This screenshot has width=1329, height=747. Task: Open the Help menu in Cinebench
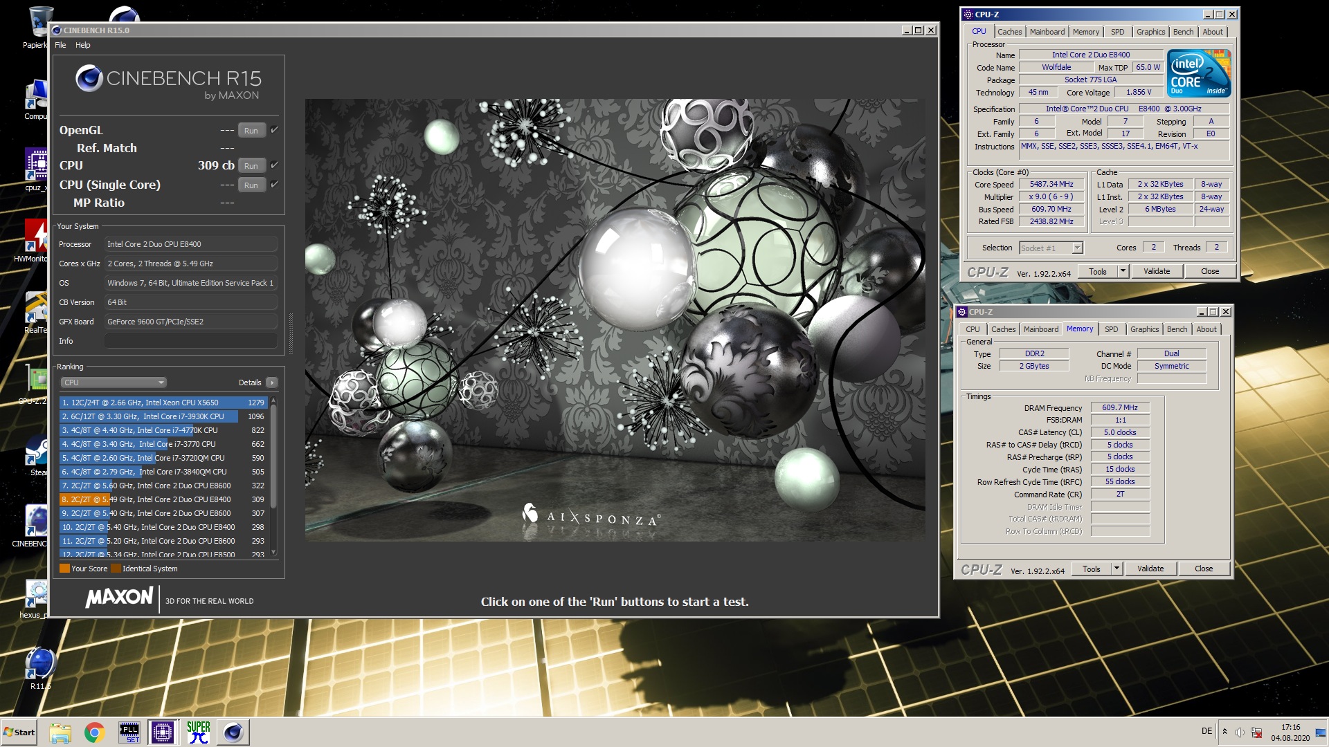(83, 45)
